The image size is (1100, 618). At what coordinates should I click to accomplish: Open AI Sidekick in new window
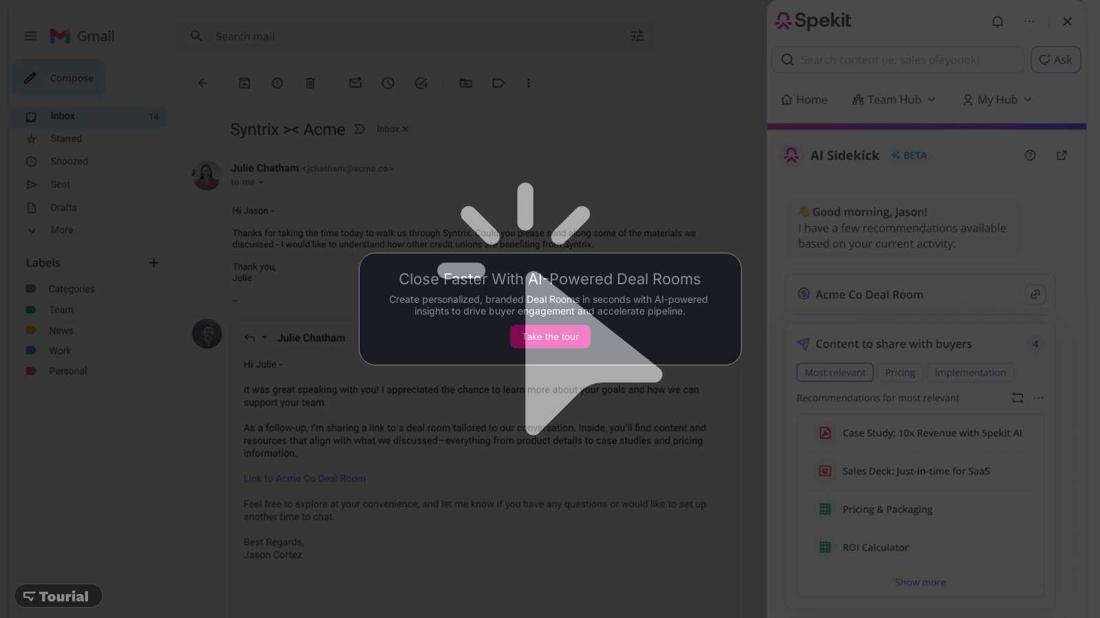[1062, 155]
